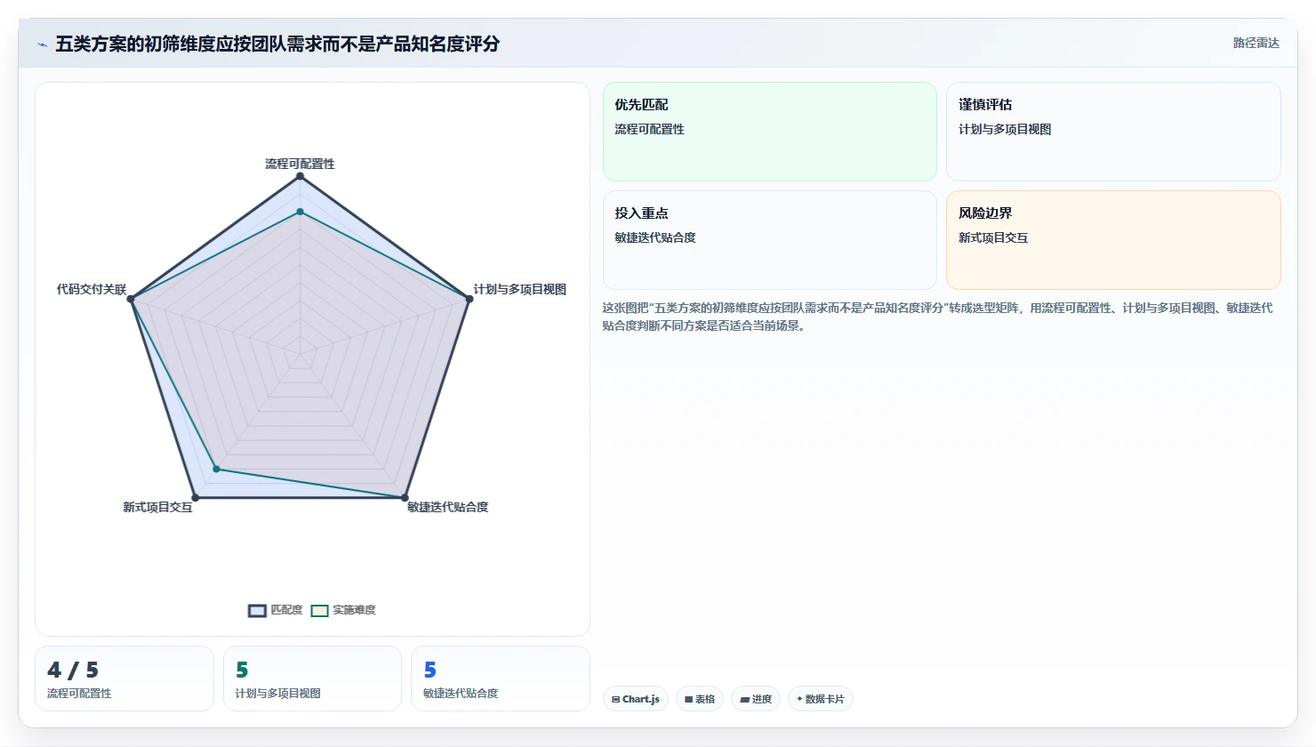Click the 流程可配置性 axis label on the radar
1316x747 pixels.
(300, 164)
